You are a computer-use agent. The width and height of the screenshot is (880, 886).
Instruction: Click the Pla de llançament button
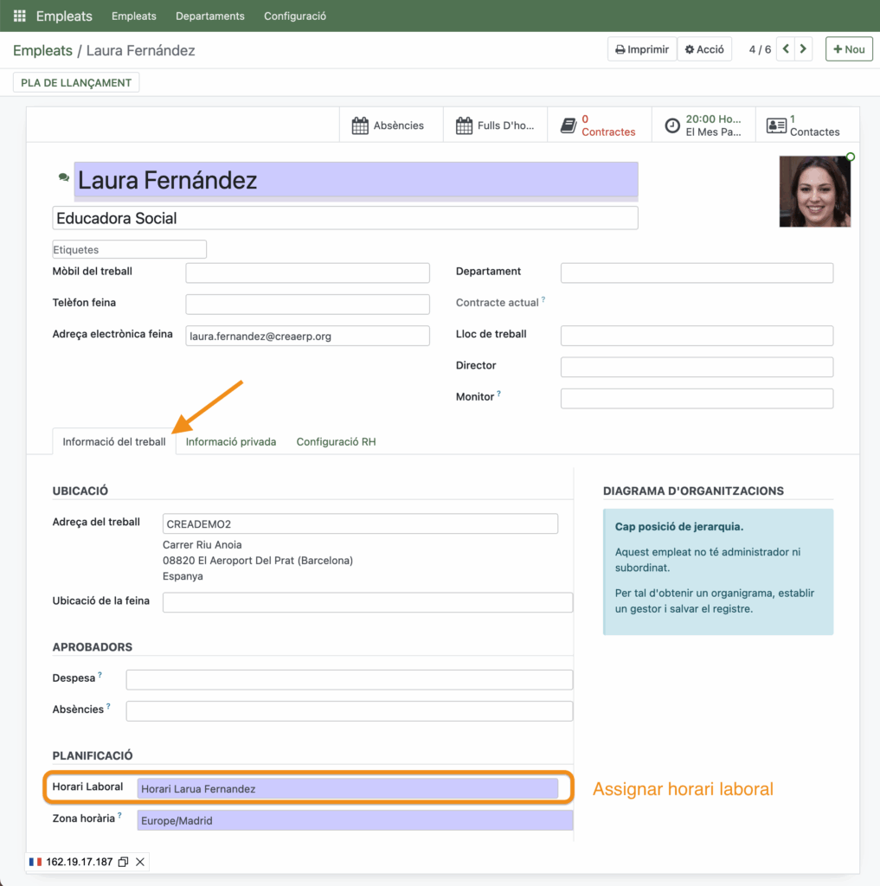[x=76, y=83]
